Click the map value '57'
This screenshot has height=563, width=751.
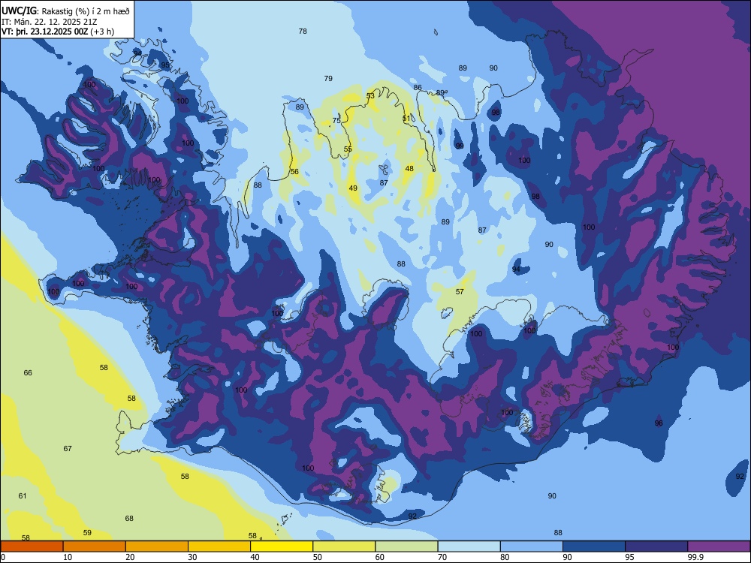tap(460, 291)
